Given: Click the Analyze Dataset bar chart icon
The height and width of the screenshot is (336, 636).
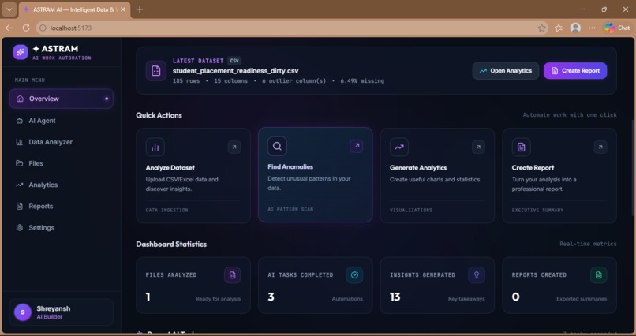Looking at the screenshot, I should [x=155, y=147].
